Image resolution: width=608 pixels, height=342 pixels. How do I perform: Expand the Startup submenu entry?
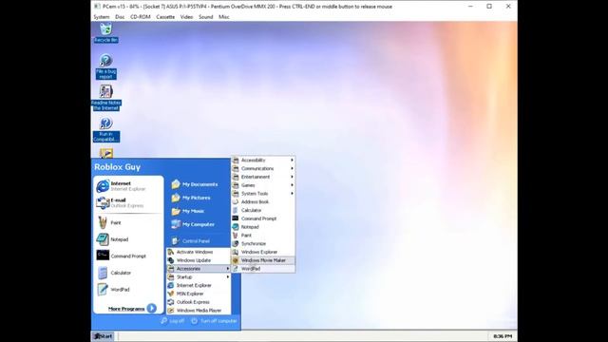(x=199, y=276)
